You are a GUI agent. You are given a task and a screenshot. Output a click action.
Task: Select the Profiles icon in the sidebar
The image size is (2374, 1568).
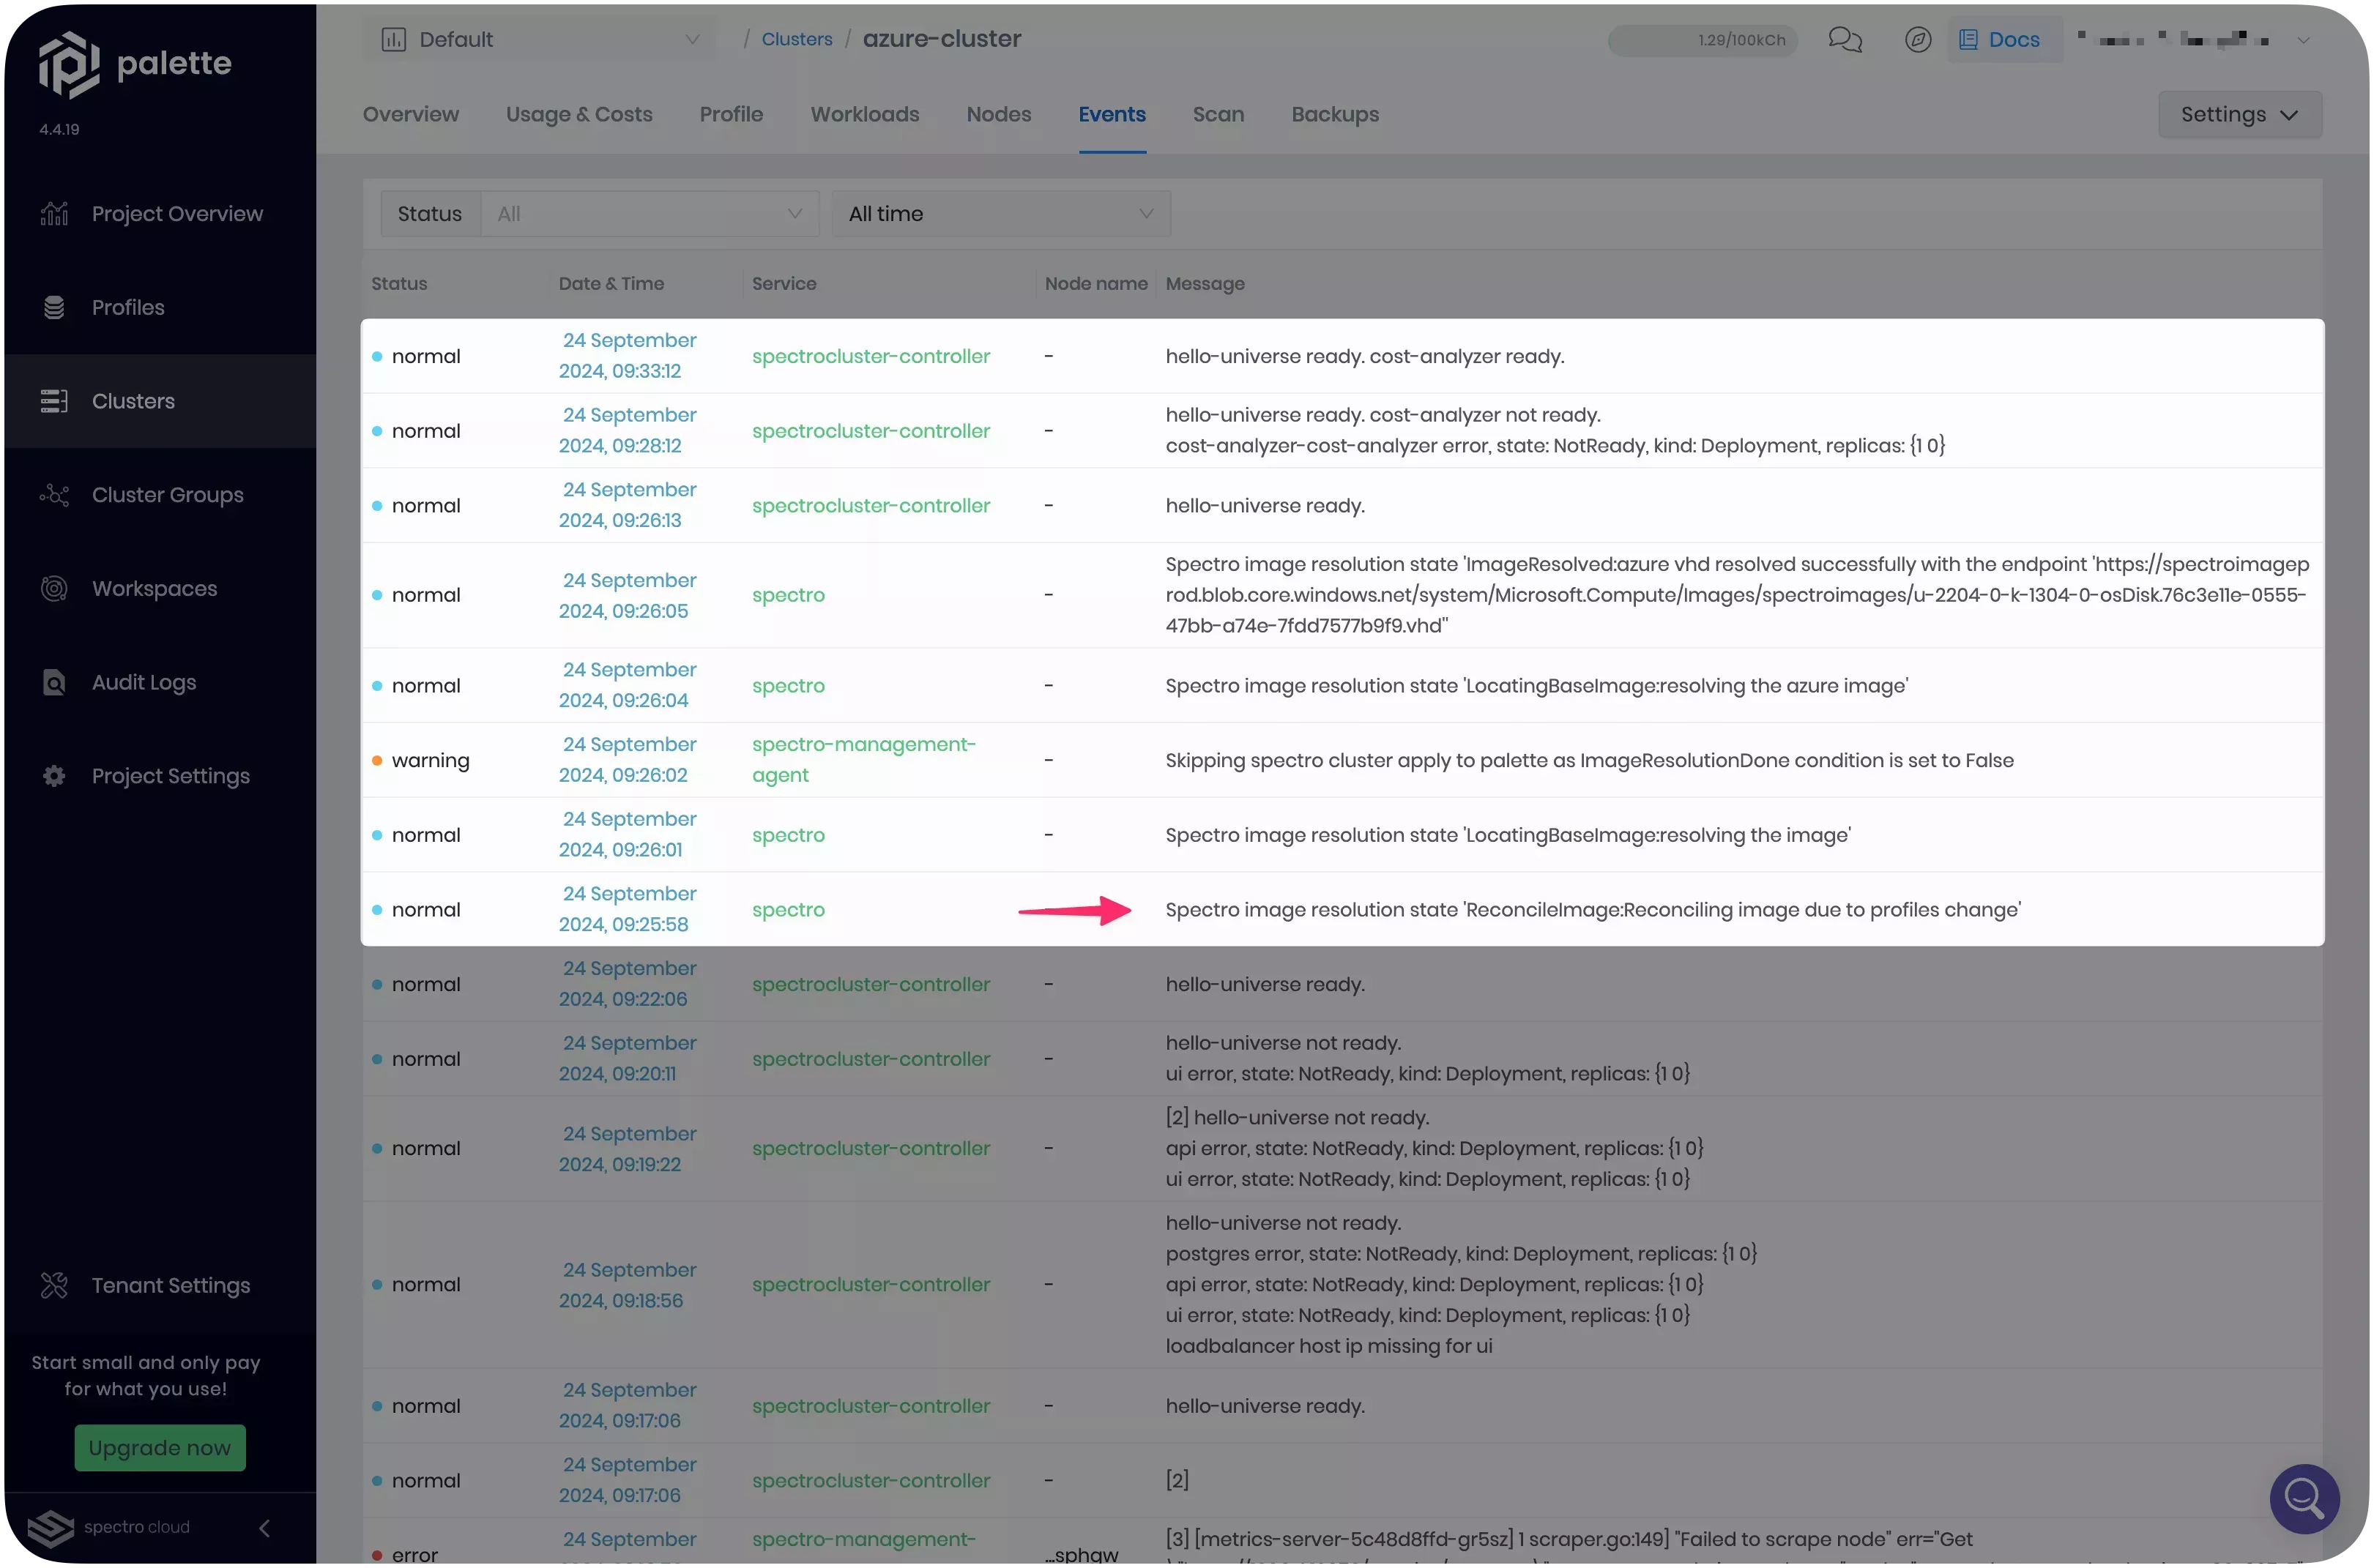tap(55, 307)
